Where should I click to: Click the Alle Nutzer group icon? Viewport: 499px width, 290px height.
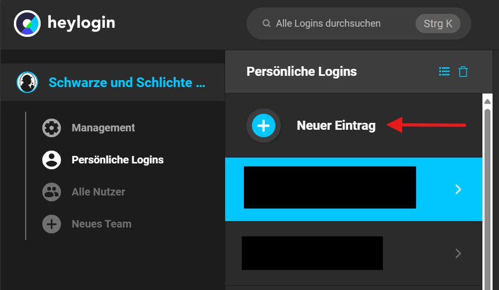point(52,192)
